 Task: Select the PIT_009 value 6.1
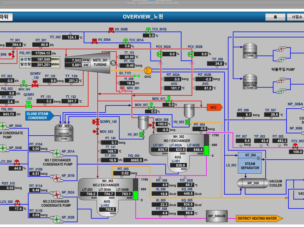(244, 115)
